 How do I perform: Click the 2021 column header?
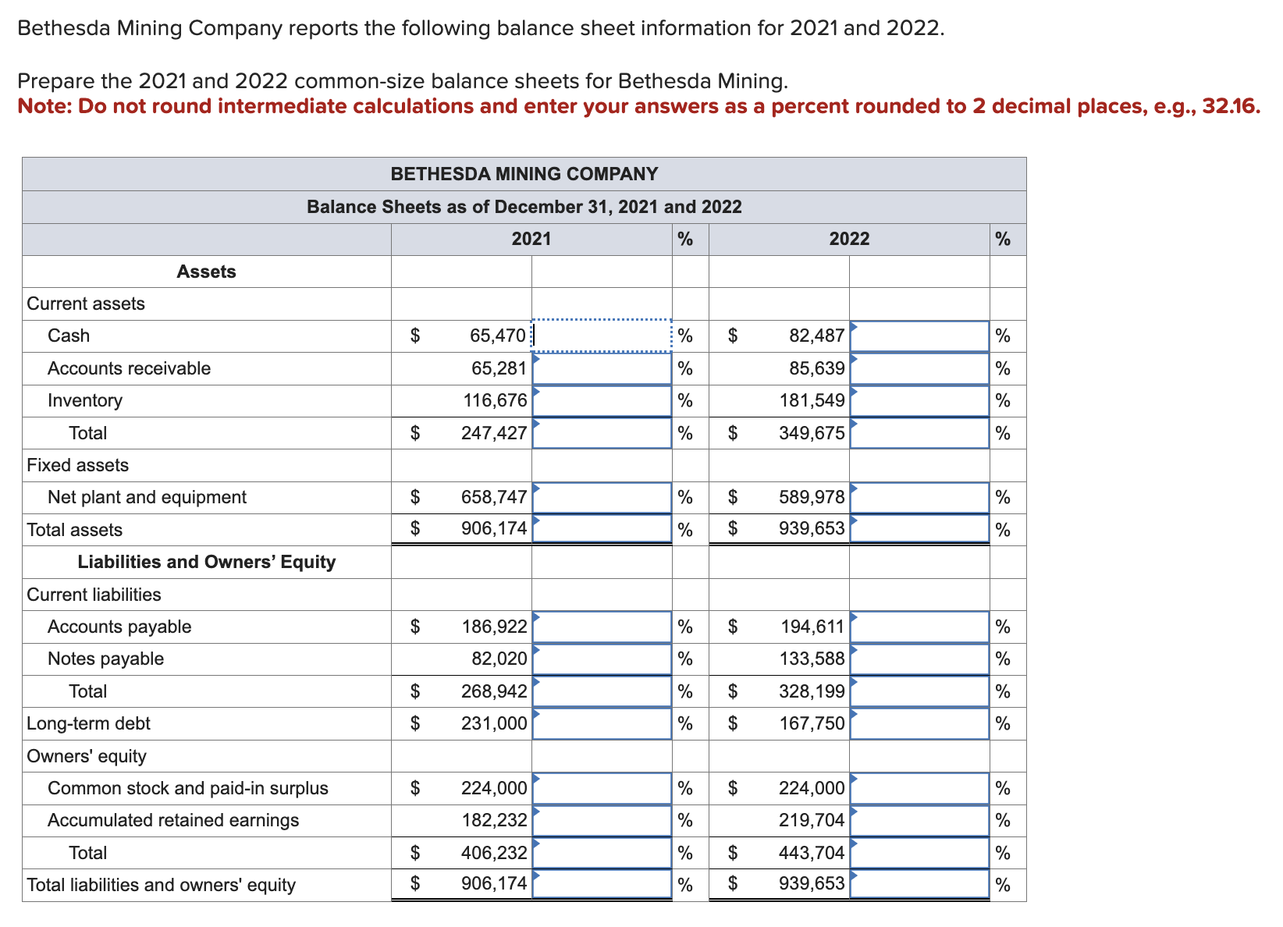point(531,239)
